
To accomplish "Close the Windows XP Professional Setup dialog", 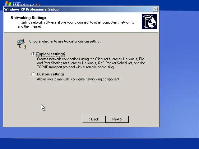I will (155, 9).
